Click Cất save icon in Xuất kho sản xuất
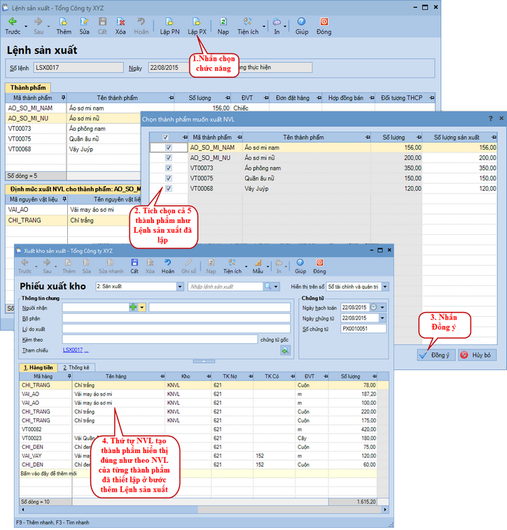 134,263
